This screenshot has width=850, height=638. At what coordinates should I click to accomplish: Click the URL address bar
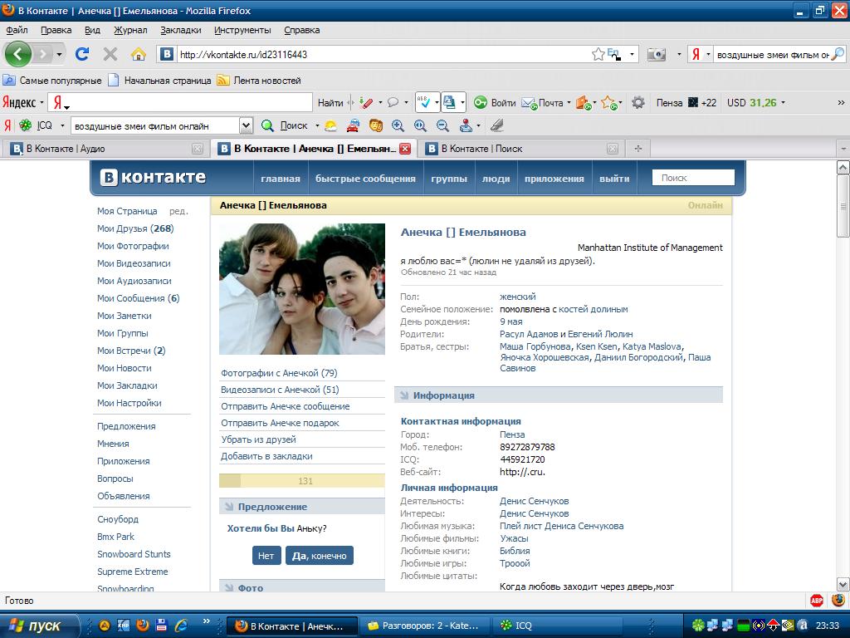pyautogui.click(x=383, y=54)
